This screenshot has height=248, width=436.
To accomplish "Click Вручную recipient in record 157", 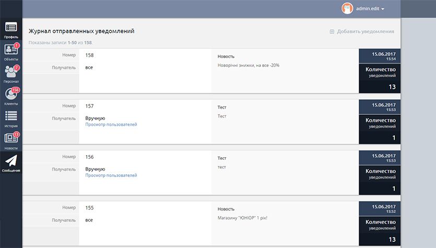I will point(95,118).
